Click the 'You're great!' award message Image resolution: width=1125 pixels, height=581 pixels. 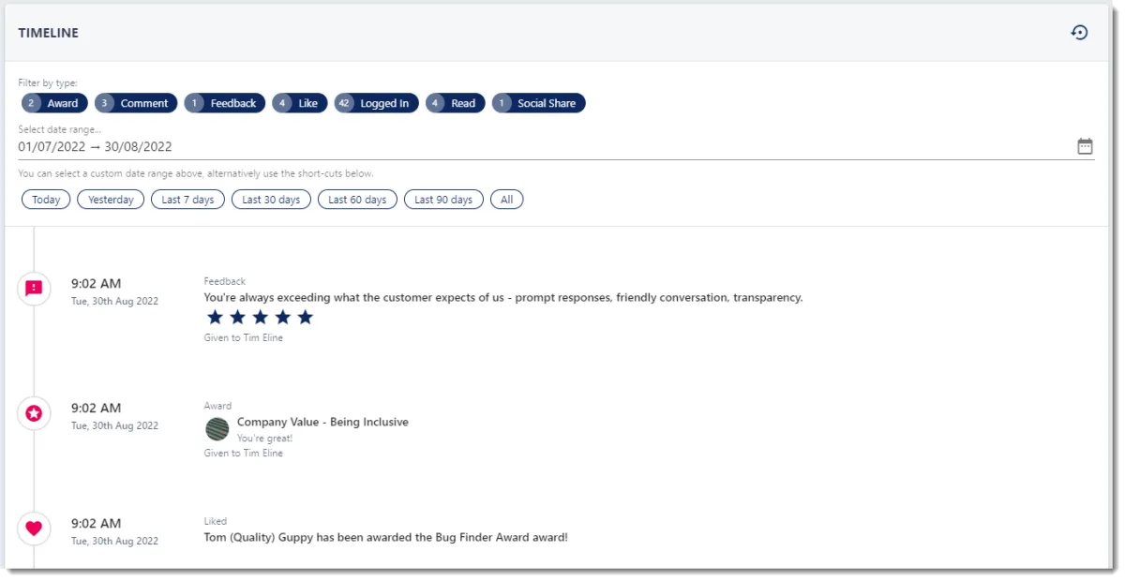click(x=265, y=439)
